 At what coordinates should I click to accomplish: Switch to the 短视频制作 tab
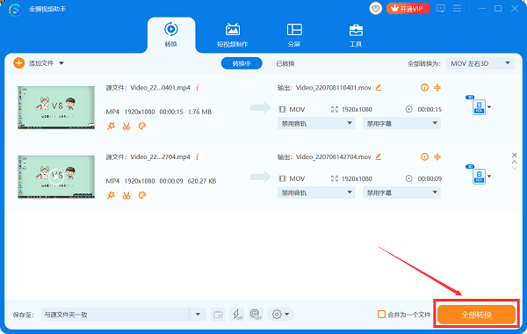(232, 35)
